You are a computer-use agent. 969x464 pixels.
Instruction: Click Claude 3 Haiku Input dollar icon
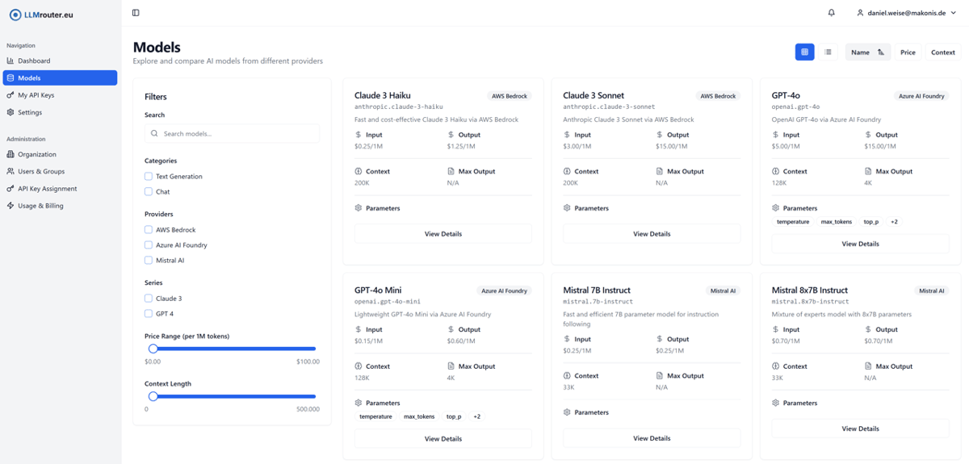pyautogui.click(x=359, y=135)
